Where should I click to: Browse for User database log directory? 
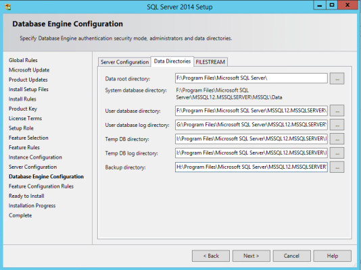[x=337, y=125]
